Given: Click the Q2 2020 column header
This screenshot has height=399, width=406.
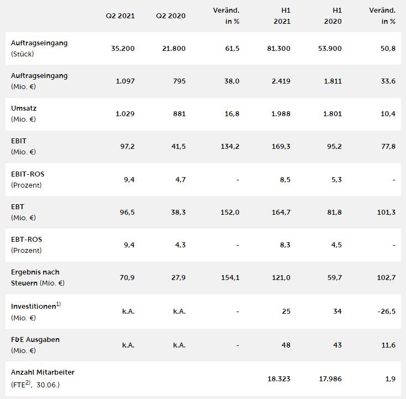Looking at the screenshot, I should (x=171, y=16).
